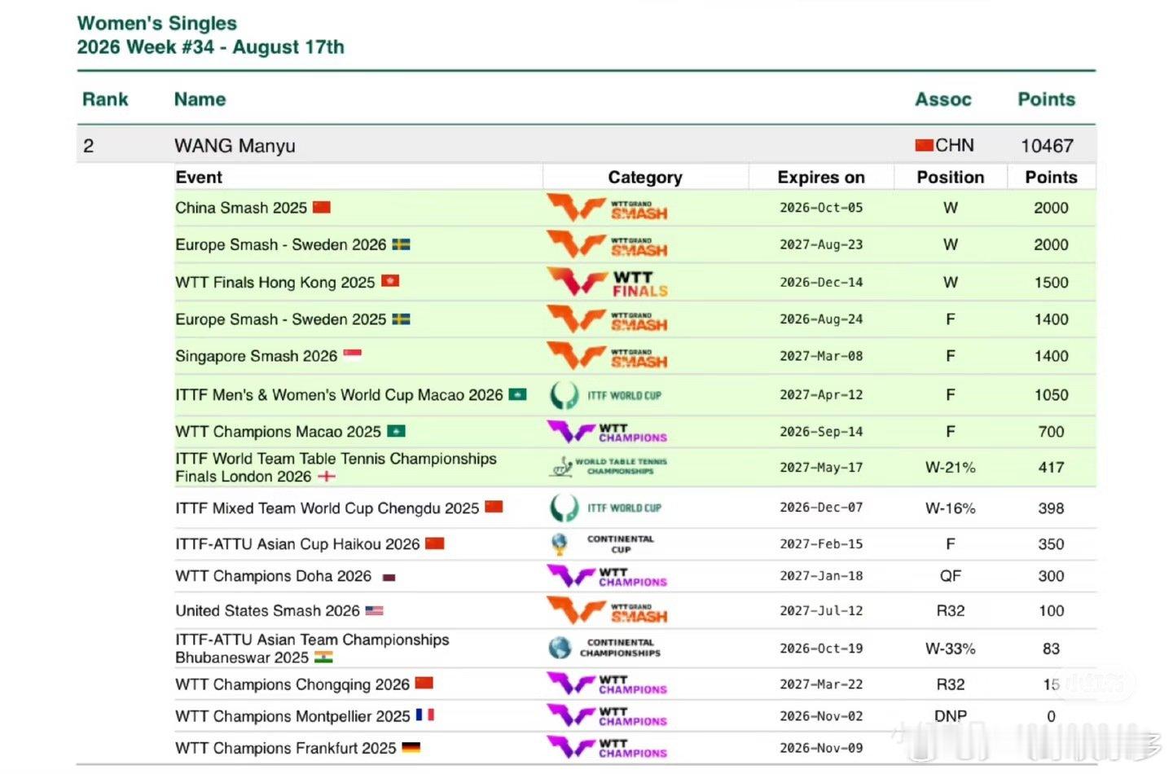Click Hong Kong flag after WTT Finals 2025
The image size is (1173, 774).
(x=390, y=281)
